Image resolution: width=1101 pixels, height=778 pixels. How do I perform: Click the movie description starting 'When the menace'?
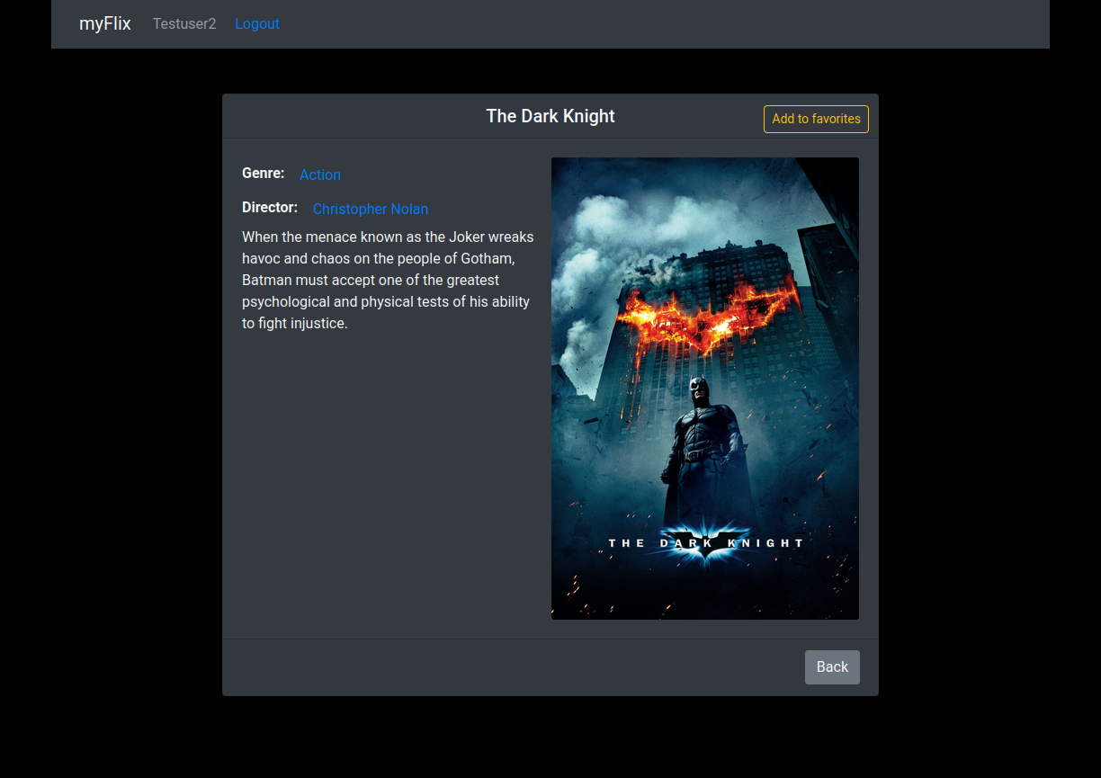coord(388,280)
